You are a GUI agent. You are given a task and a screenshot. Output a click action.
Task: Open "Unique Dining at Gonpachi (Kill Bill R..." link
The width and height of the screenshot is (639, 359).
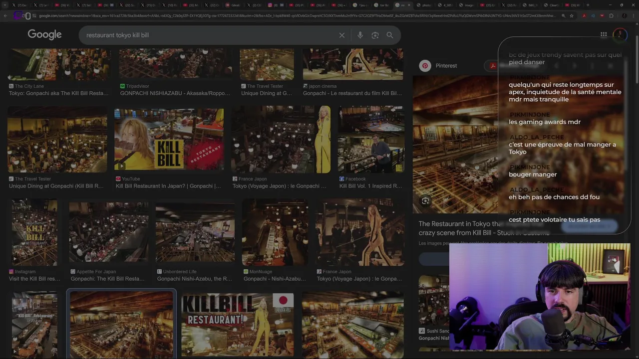(56, 186)
